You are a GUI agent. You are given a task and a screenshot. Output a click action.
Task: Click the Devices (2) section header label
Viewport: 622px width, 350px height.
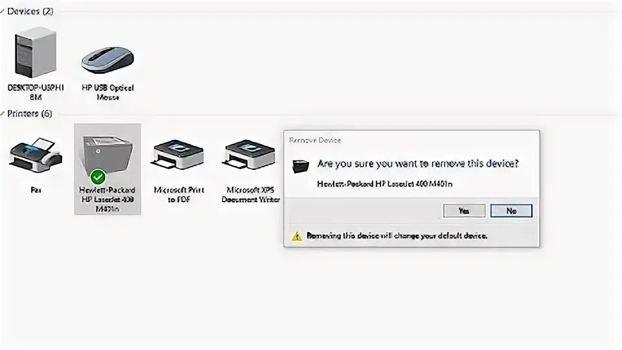pyautogui.click(x=30, y=12)
